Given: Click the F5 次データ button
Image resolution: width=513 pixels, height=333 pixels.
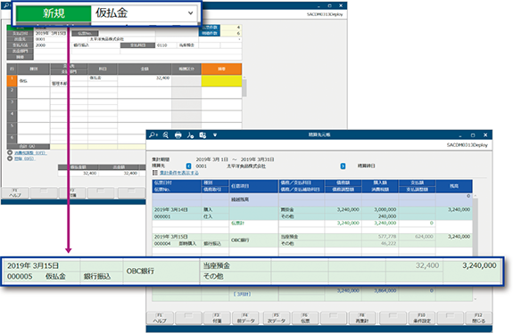Looking at the screenshot, I should [277, 319].
